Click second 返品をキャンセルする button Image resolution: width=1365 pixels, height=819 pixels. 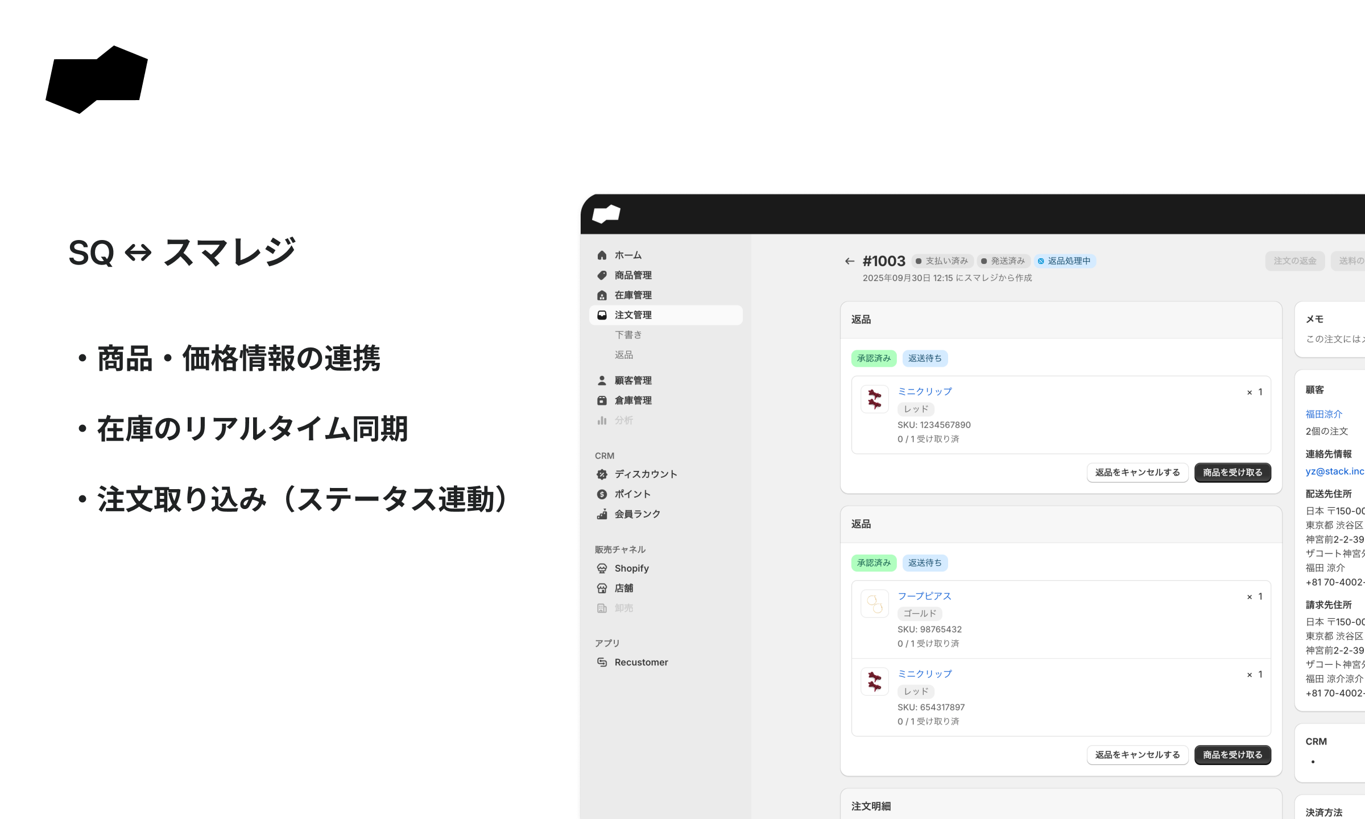[x=1137, y=755]
